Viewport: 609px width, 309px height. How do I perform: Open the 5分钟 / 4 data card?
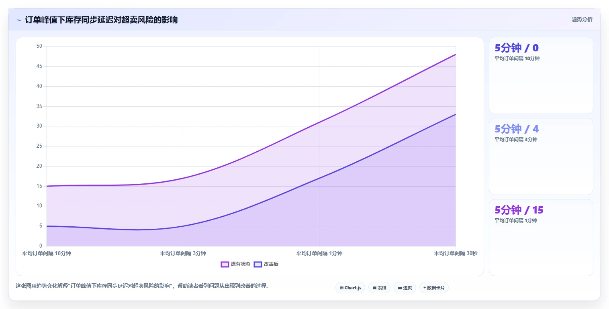[541, 157]
